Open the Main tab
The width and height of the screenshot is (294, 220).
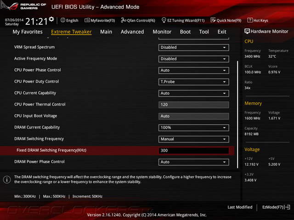[106, 32]
